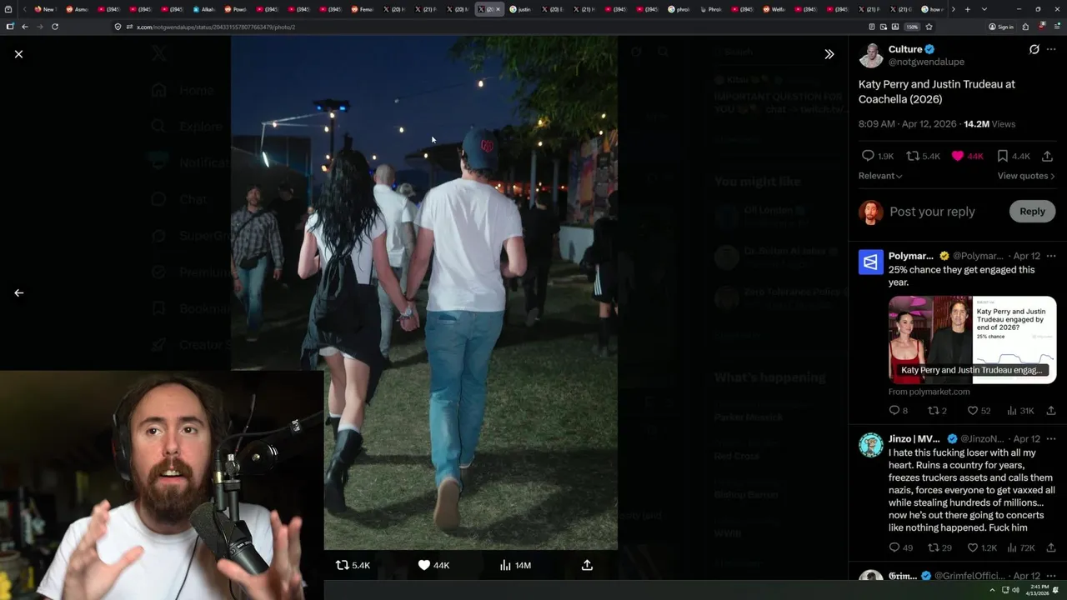Share the photo using overlay share icon
This screenshot has width=1067, height=600.
(x=587, y=565)
